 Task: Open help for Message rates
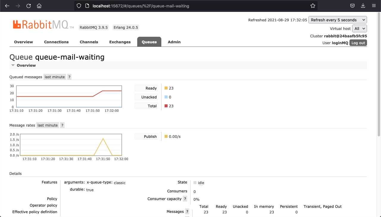62,125
